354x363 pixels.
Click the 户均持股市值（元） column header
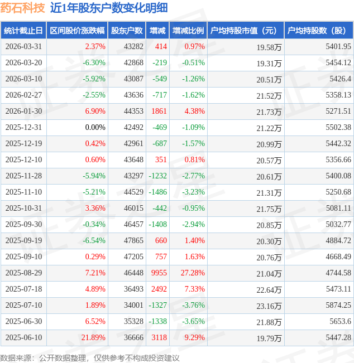(245, 31)
